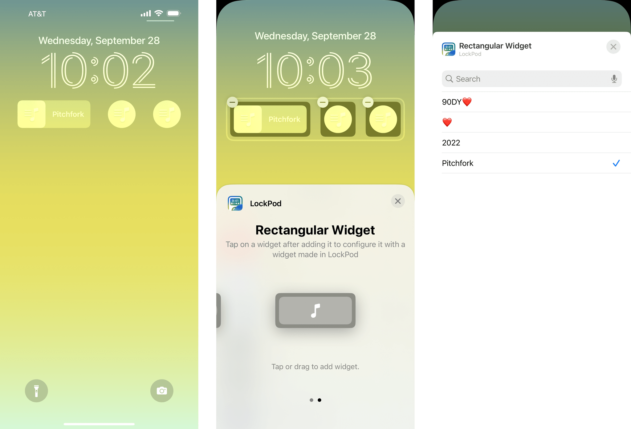Click the LockPod app icon
This screenshot has height=429, width=631.
[235, 203]
